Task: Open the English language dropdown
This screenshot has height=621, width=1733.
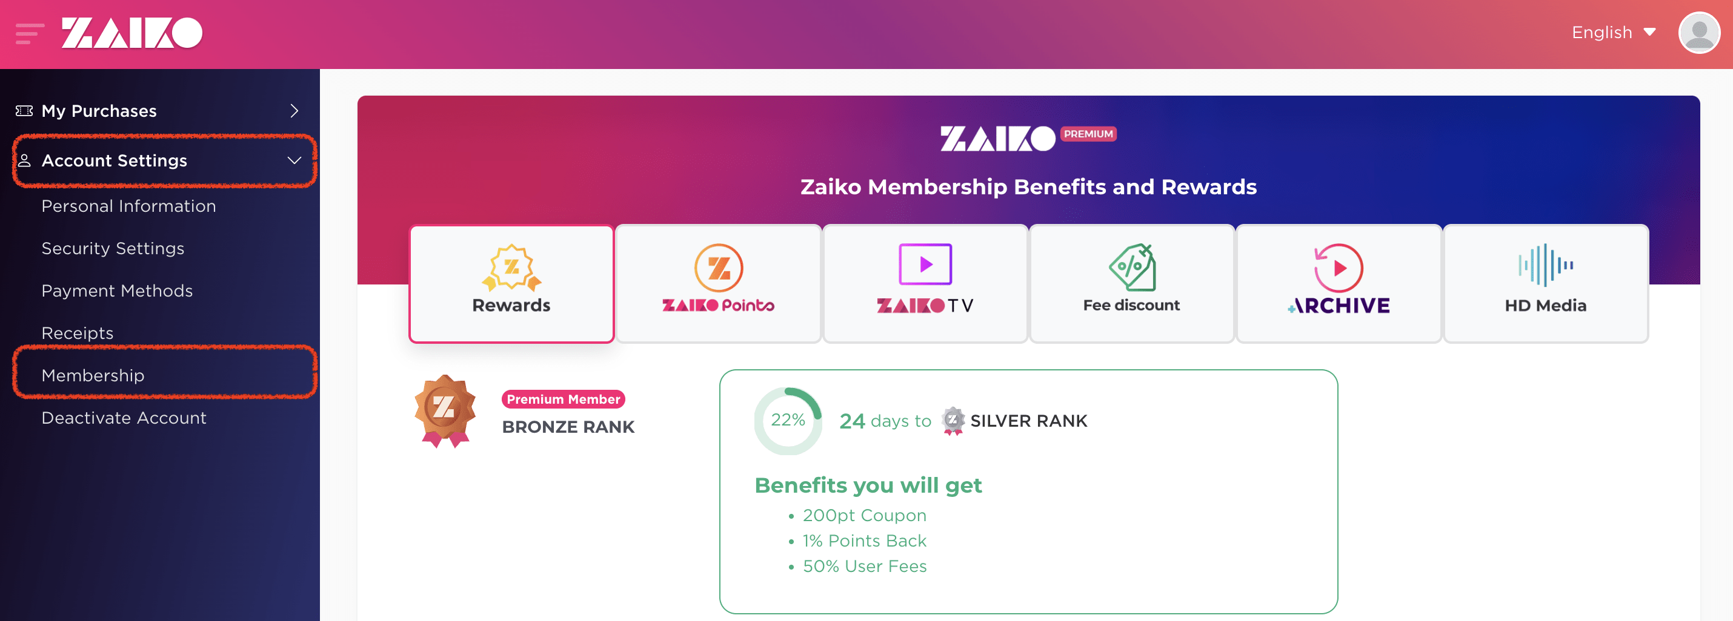Action: coord(1613,32)
